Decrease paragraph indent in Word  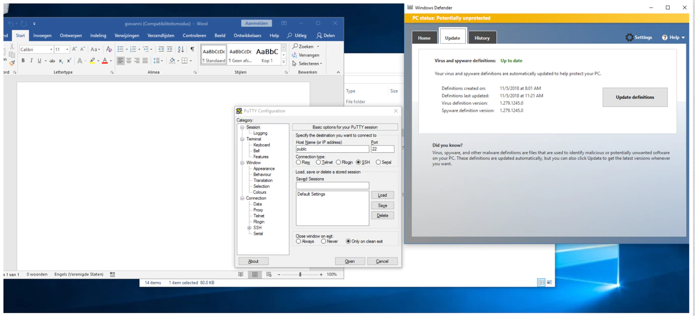(x=161, y=49)
